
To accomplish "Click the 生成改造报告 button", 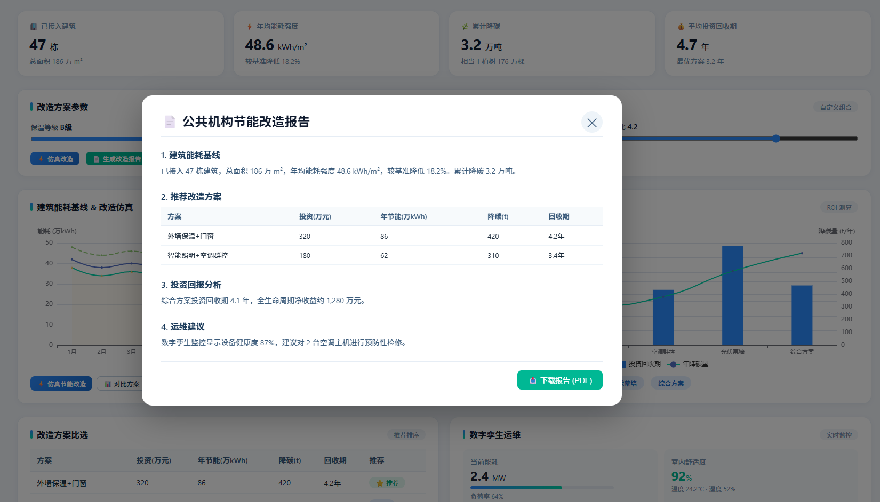I will 114,159.
